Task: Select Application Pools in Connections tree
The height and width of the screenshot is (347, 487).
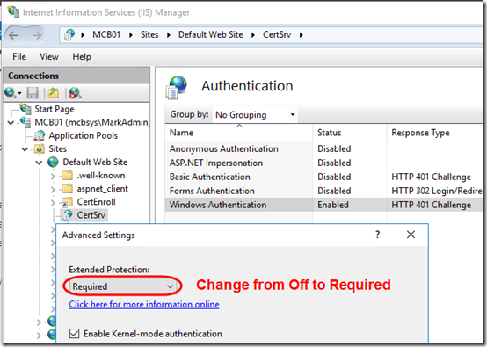Action: click(x=84, y=135)
